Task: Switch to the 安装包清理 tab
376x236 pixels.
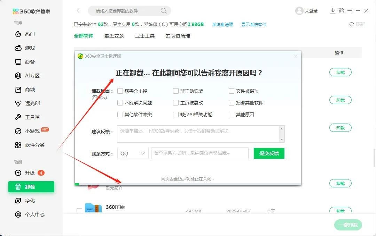Action: [178, 36]
